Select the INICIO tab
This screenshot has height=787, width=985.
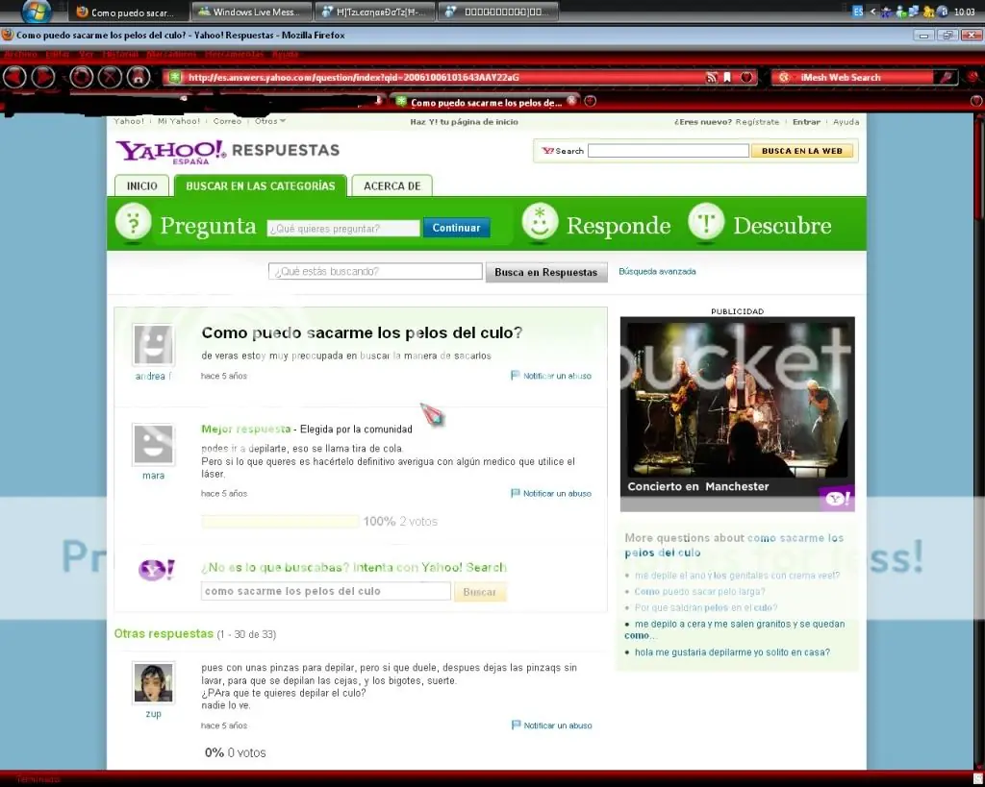[142, 185]
